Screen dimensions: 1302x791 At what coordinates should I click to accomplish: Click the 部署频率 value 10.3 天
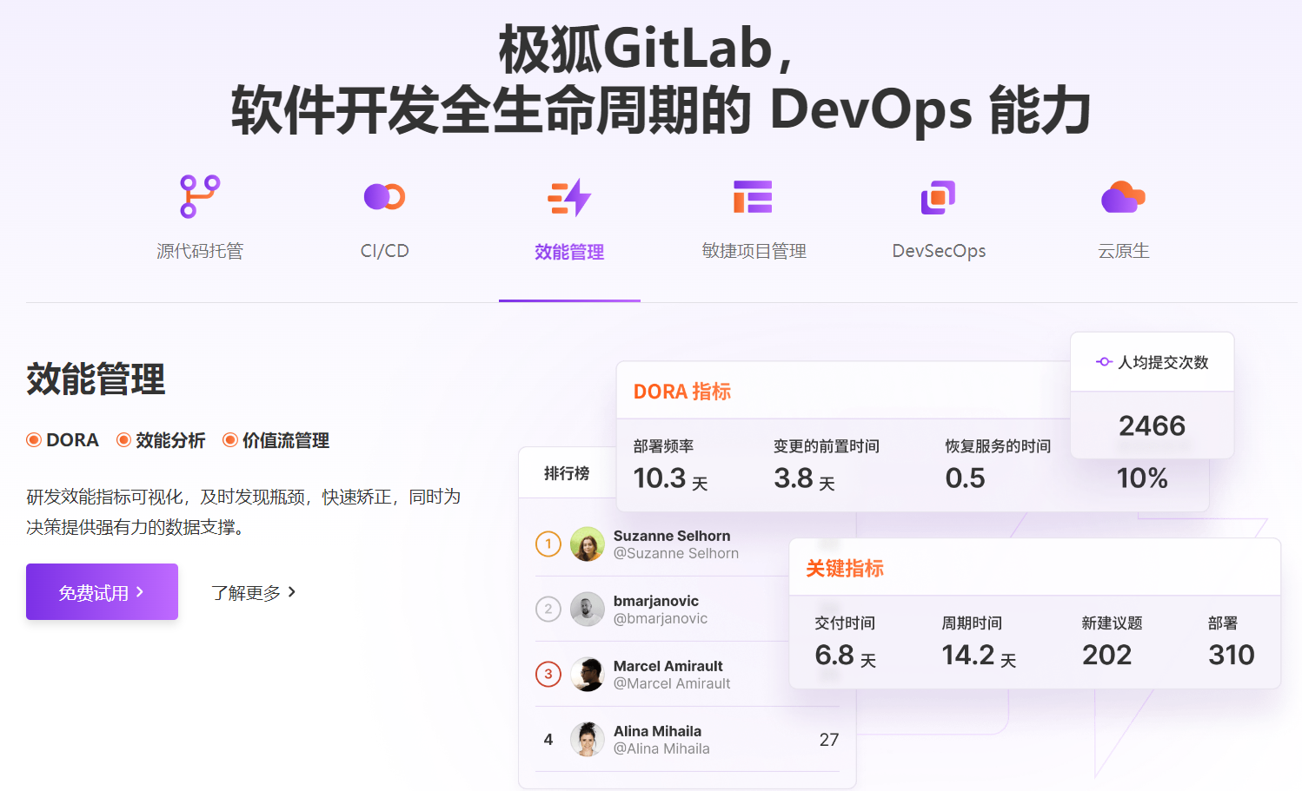(671, 478)
